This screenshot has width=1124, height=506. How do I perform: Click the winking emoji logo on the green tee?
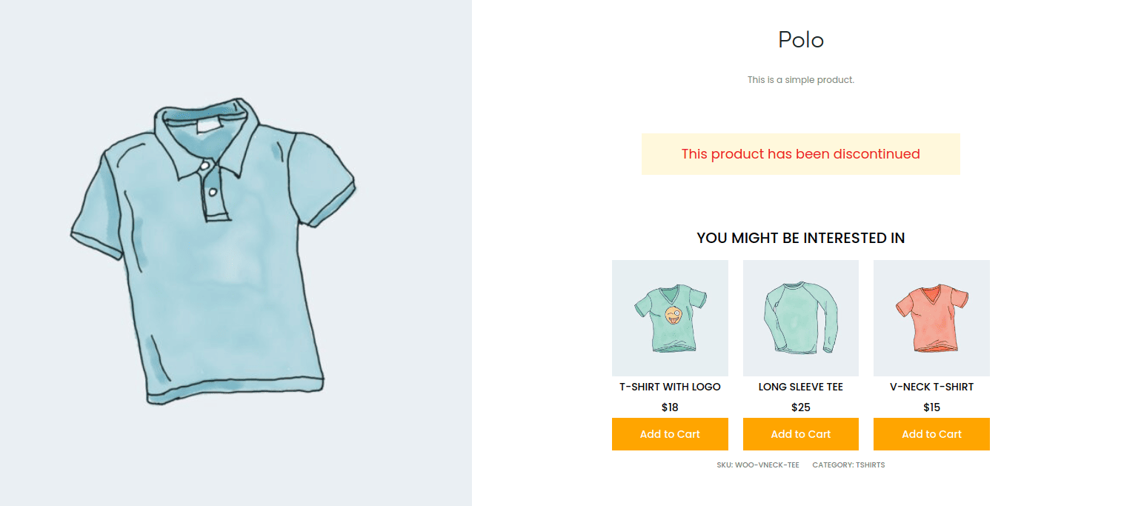[x=673, y=315]
